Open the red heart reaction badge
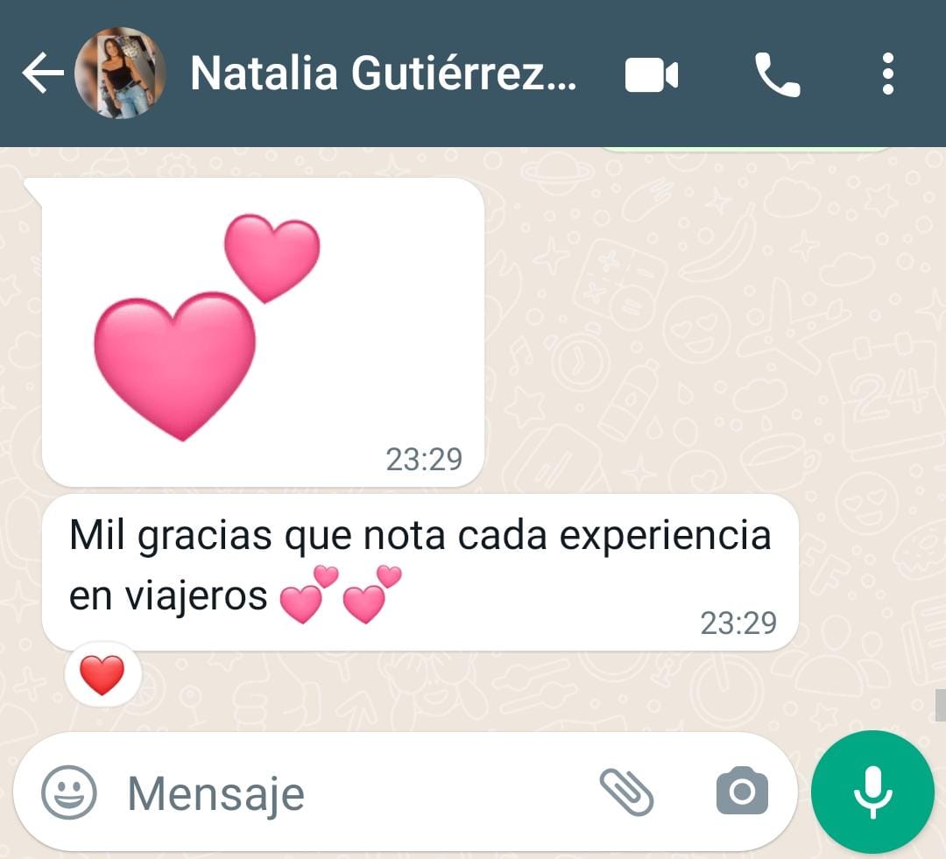Image resolution: width=946 pixels, height=859 pixels. coord(102,674)
